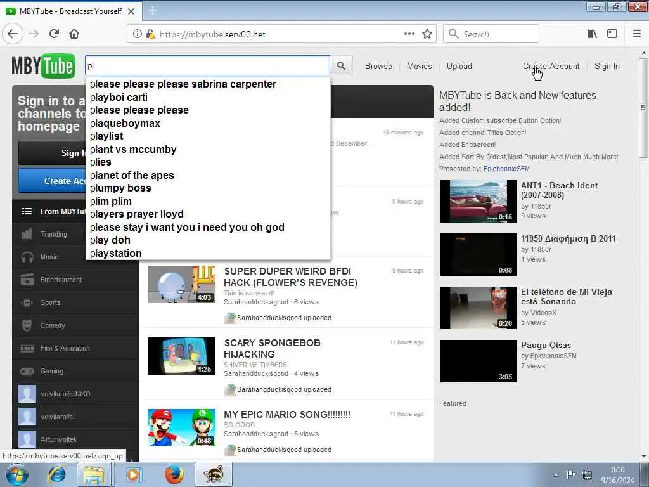The height and width of the screenshot is (487, 649).
Task: Open Music category in sidebar
Action: 75,257
